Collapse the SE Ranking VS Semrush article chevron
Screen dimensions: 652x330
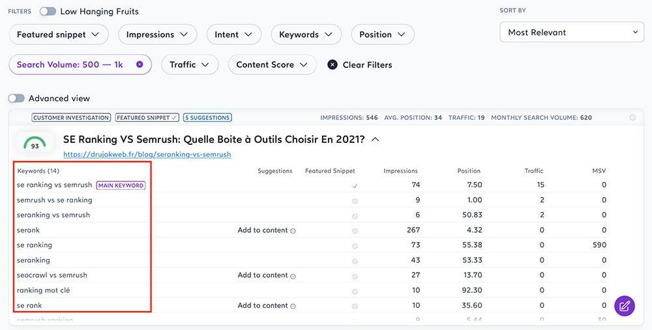pyautogui.click(x=375, y=140)
